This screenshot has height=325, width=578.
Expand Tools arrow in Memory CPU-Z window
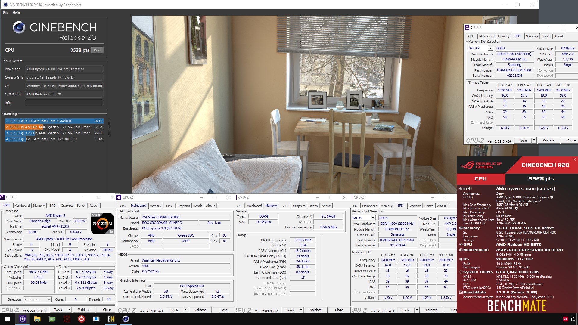coord(301,310)
